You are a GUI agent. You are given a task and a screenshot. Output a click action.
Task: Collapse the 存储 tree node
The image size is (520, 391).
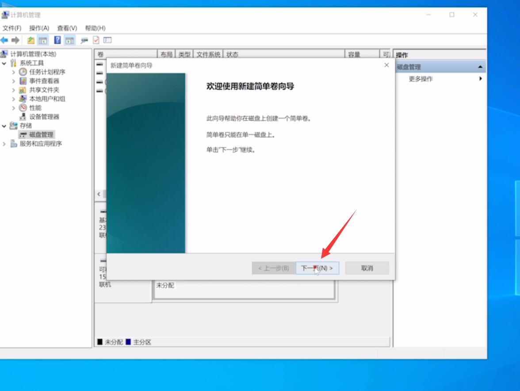click(4, 126)
